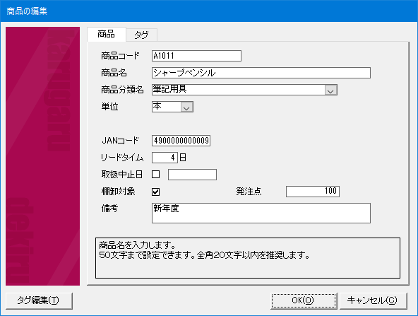Image resolution: width=418 pixels, height=316 pixels.
Task: Click the 取扱中止日 date field
Action: (x=192, y=175)
